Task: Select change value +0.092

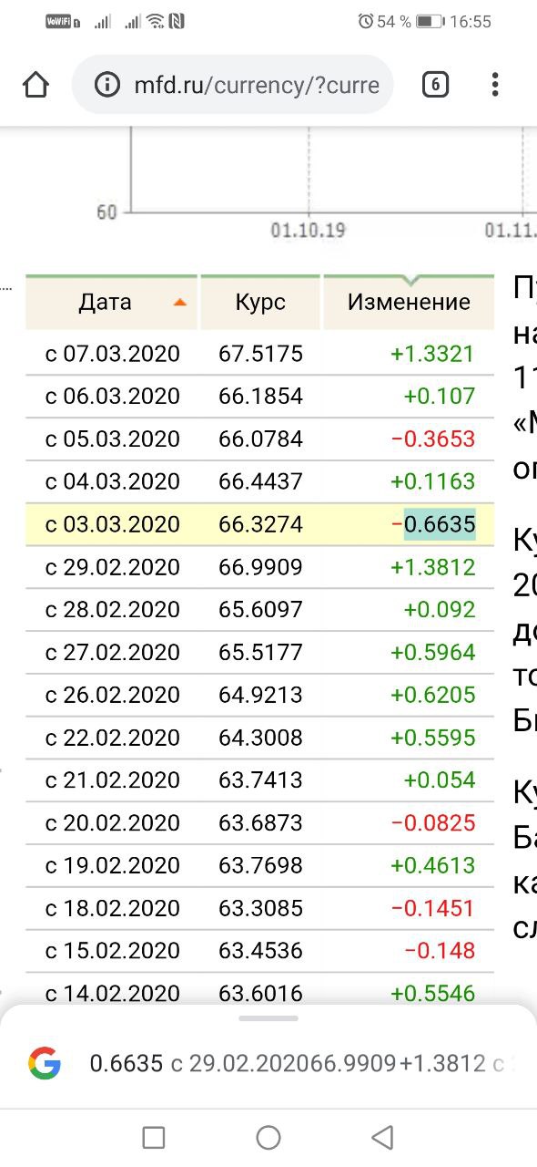Action: pyautogui.click(x=440, y=610)
